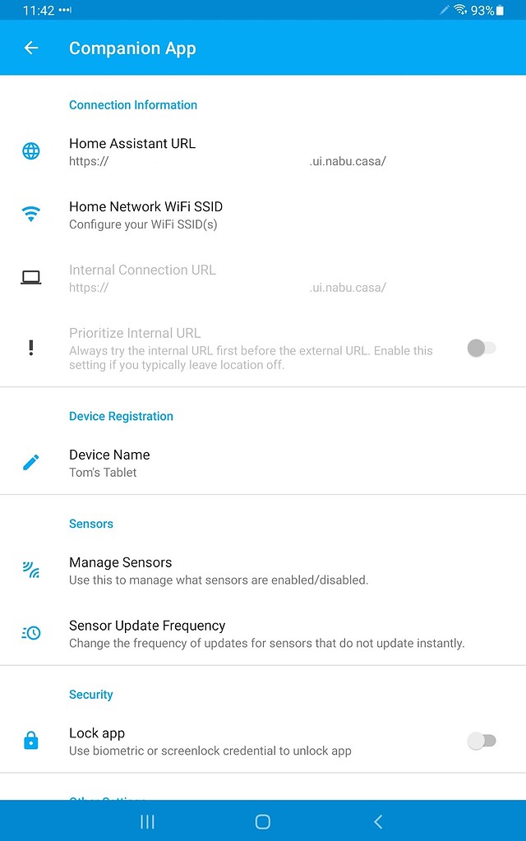Image resolution: width=526 pixels, height=841 pixels.
Task: Toggle biometric unlock for the app
Action: pos(482,740)
